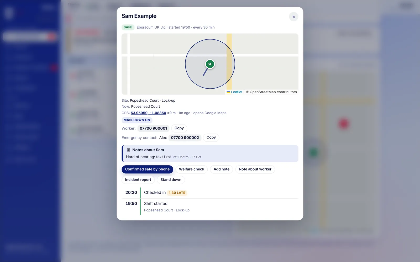Screen dimensions: 420x262
Task: Click the Sam Example dialog title
Action: point(139,16)
